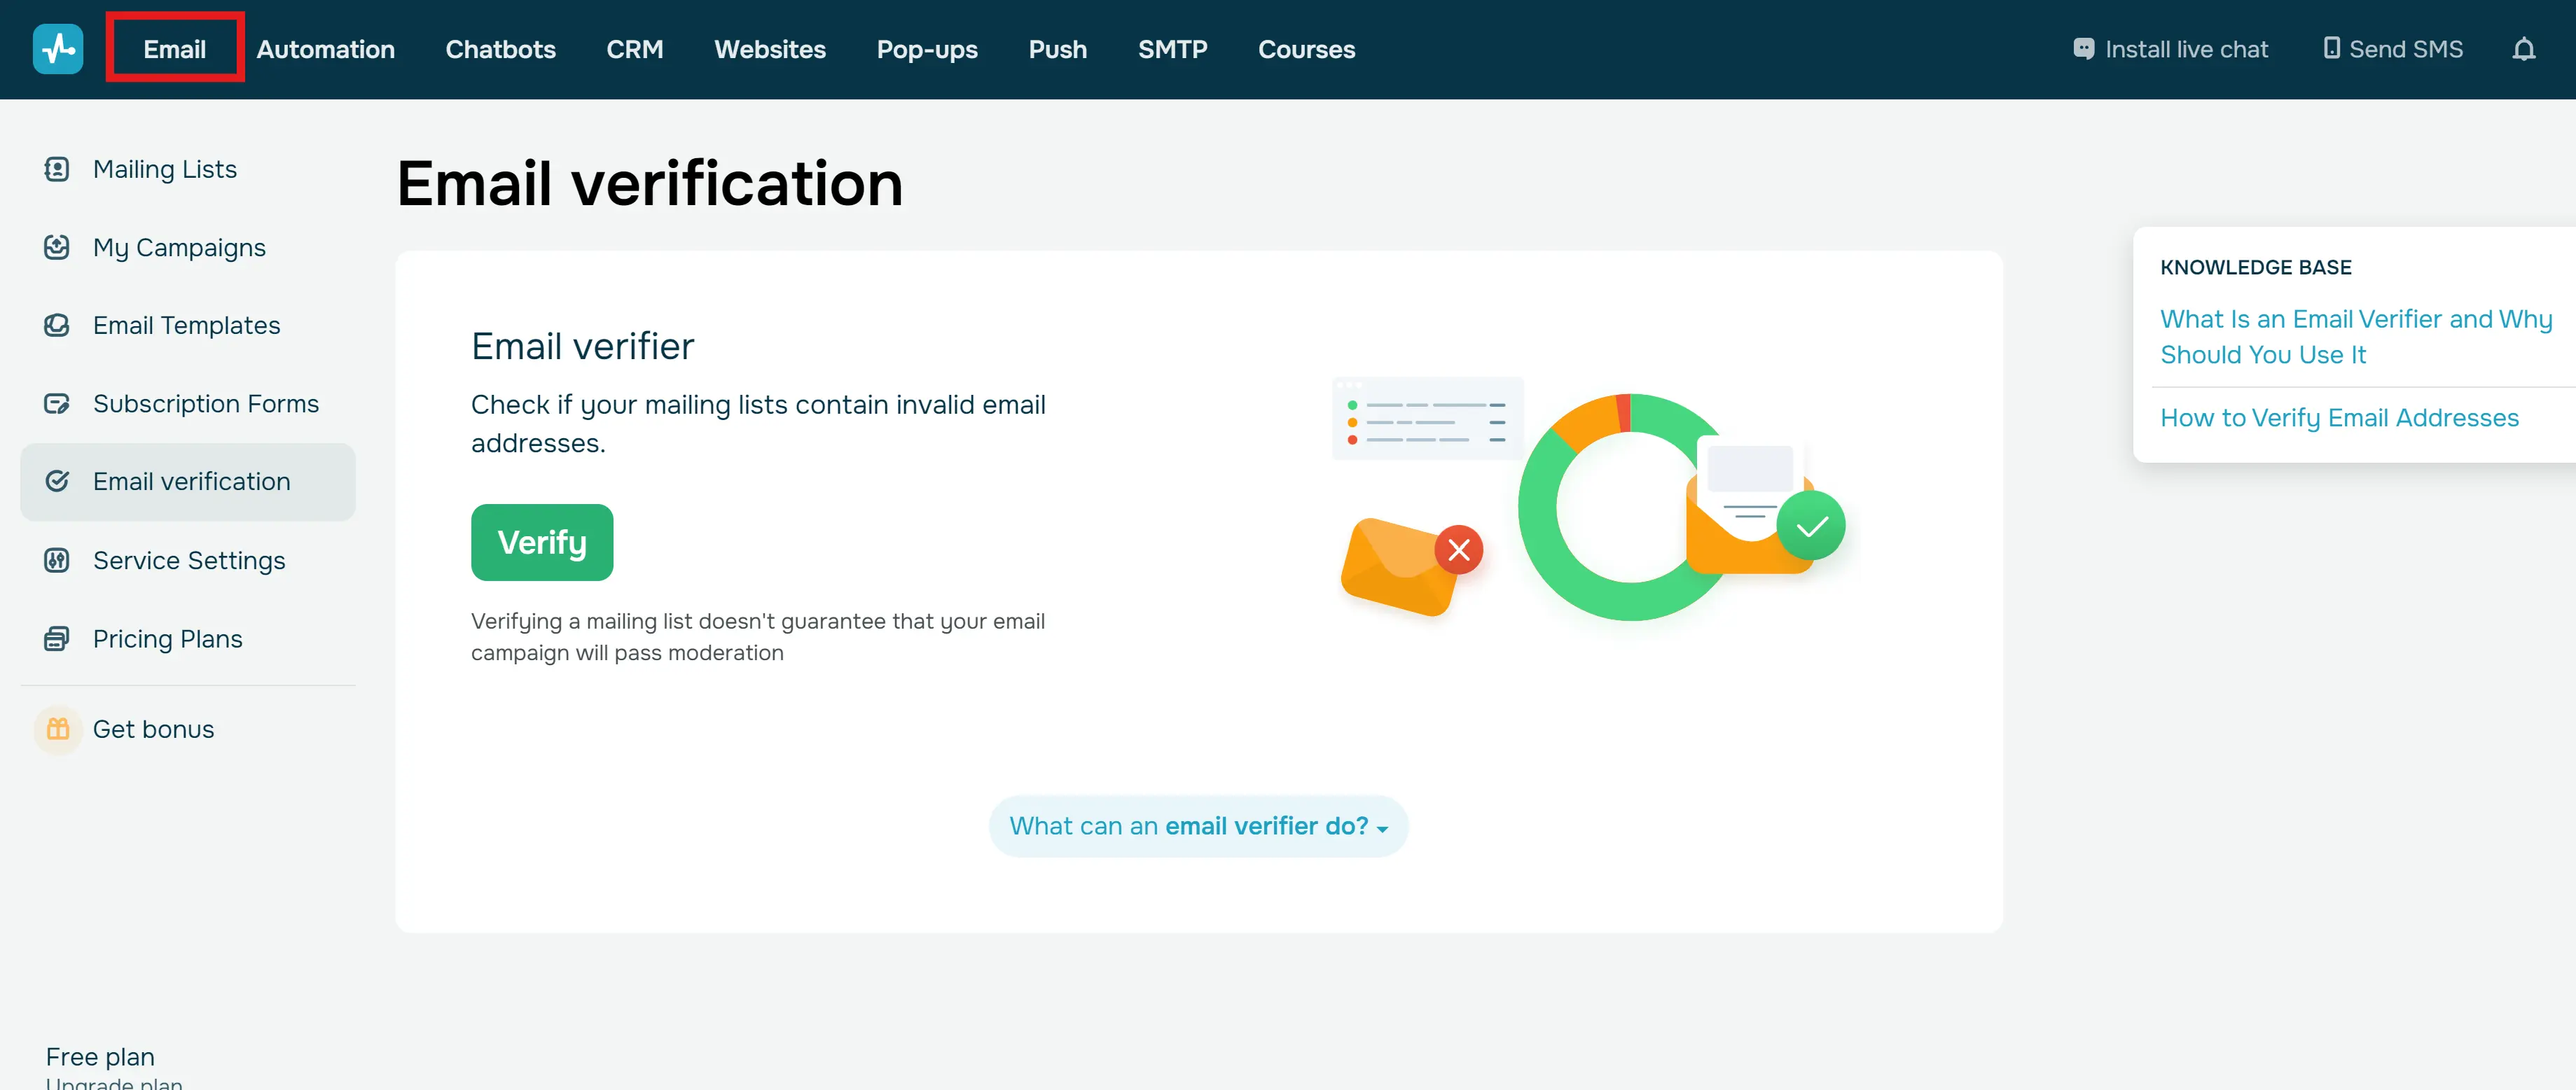Screen dimensions: 2576x1090
Task: Click the SendPulse logo icon
Action: (58, 49)
